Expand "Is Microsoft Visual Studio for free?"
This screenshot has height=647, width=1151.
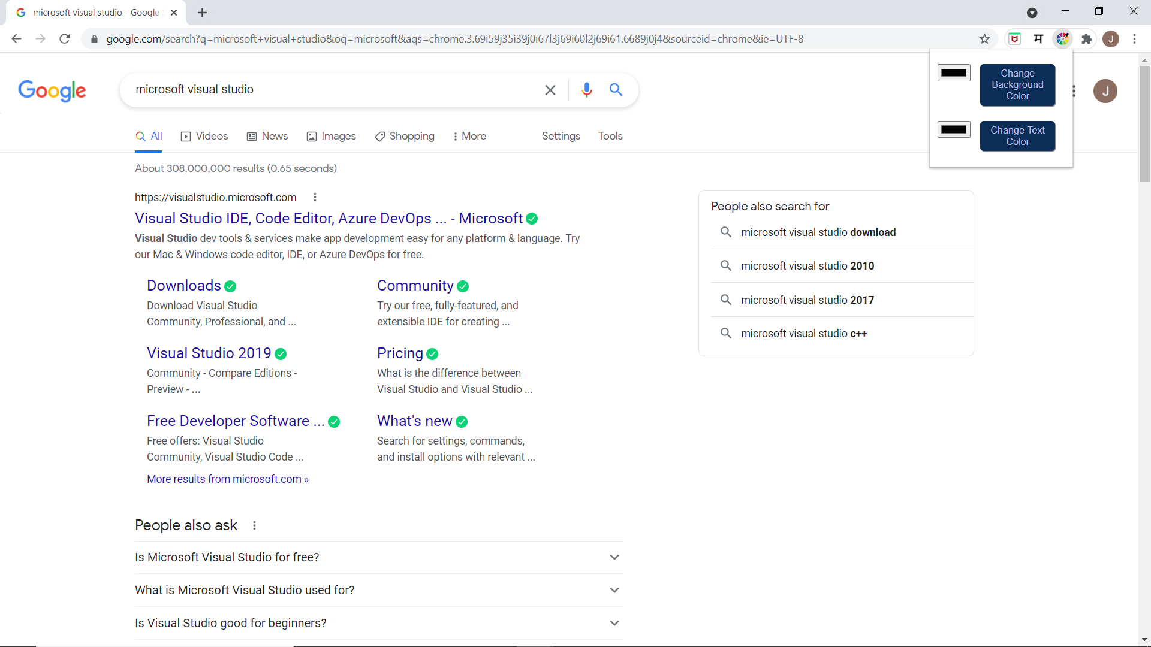[x=614, y=557]
